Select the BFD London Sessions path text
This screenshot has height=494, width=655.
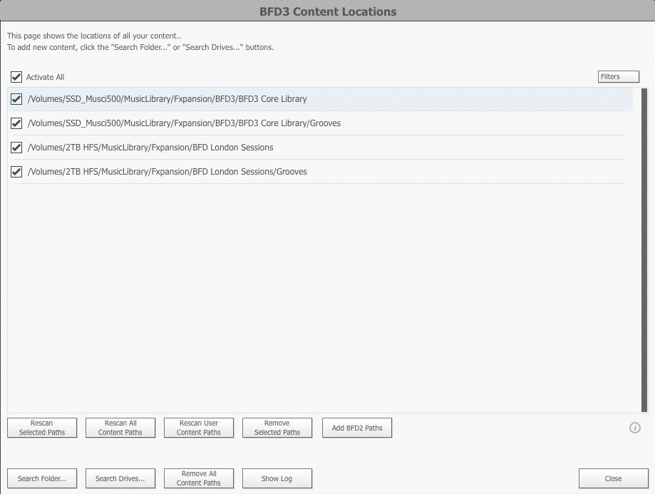pos(150,148)
